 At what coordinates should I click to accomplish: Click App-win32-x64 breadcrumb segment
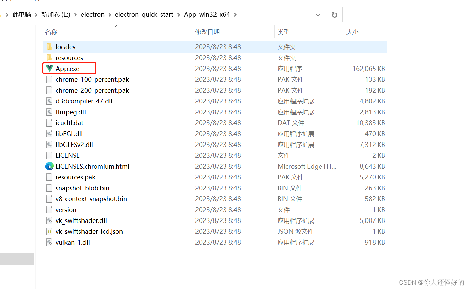(207, 15)
